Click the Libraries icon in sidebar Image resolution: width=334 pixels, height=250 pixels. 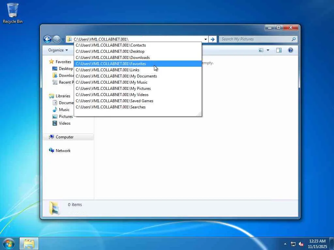point(51,96)
